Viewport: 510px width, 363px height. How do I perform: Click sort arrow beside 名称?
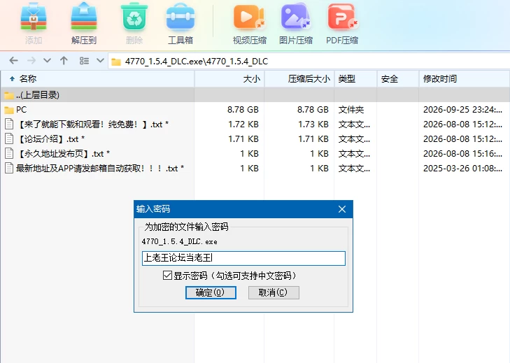(x=12, y=78)
